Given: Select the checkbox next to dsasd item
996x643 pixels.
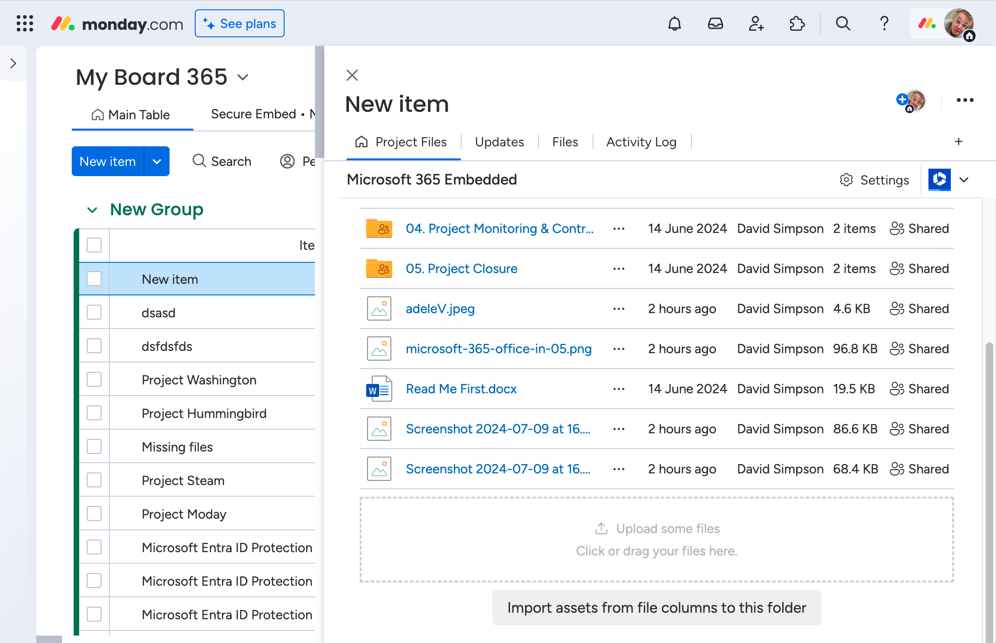Looking at the screenshot, I should [x=95, y=312].
